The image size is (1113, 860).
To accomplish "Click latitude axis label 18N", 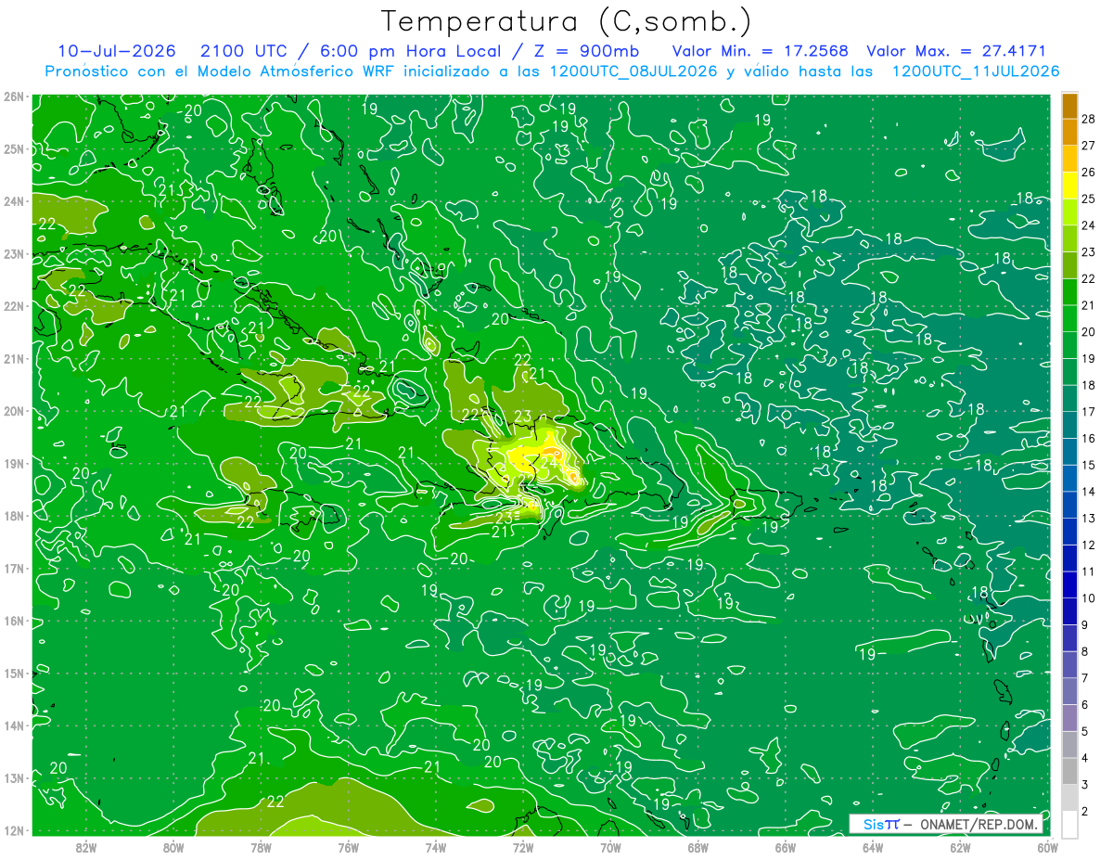I will pyautogui.click(x=13, y=516).
